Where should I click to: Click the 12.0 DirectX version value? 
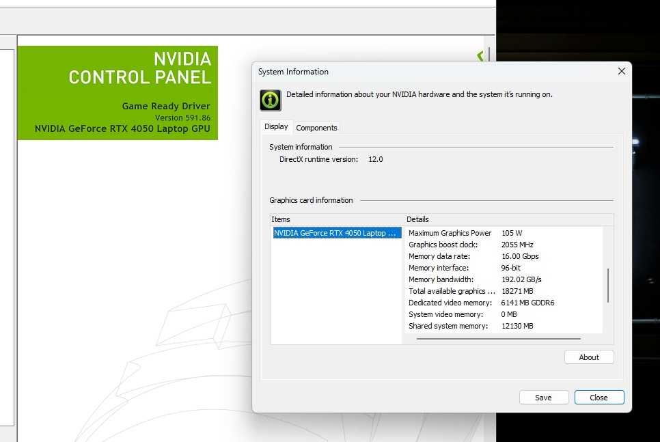[376, 159]
